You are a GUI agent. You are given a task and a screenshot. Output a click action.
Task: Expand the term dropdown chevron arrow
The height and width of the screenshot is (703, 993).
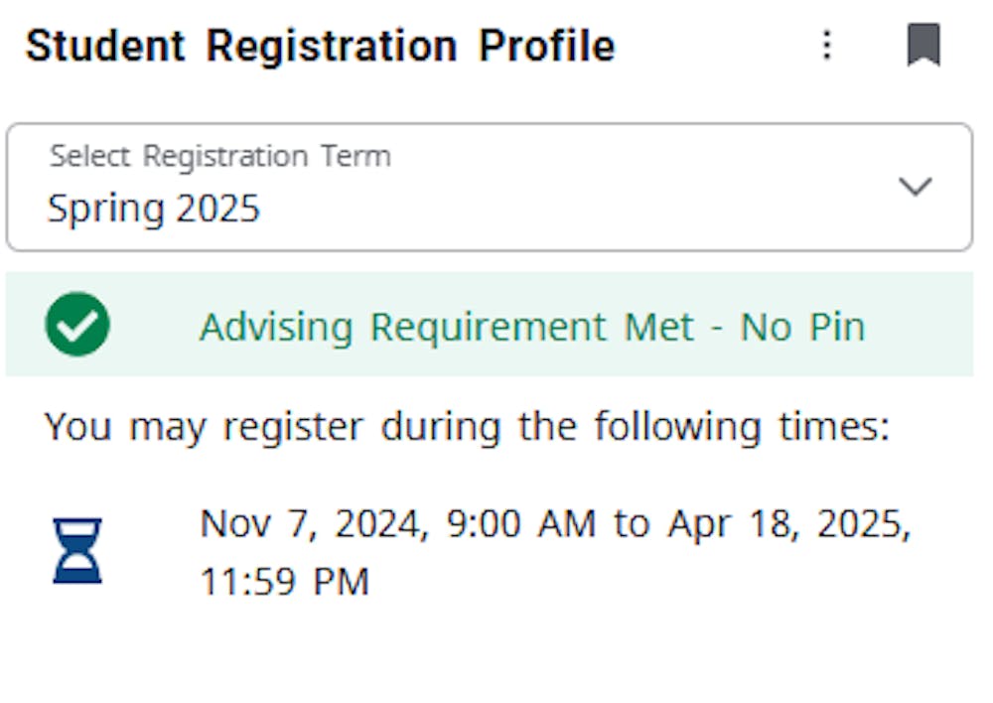pos(915,187)
